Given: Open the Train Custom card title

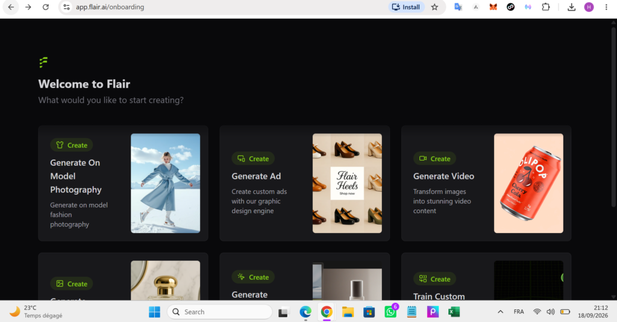Looking at the screenshot, I should coord(439,296).
